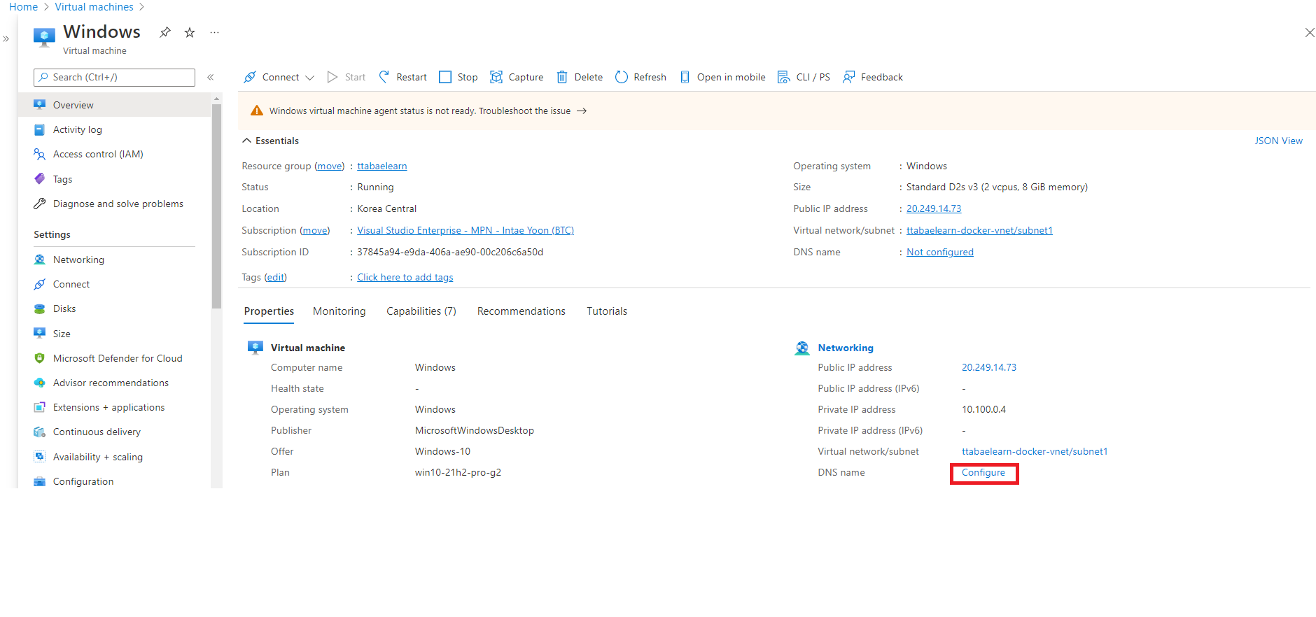Click the Disks sidebar icon
Viewport: 1316px width, 617px height.
(40, 308)
